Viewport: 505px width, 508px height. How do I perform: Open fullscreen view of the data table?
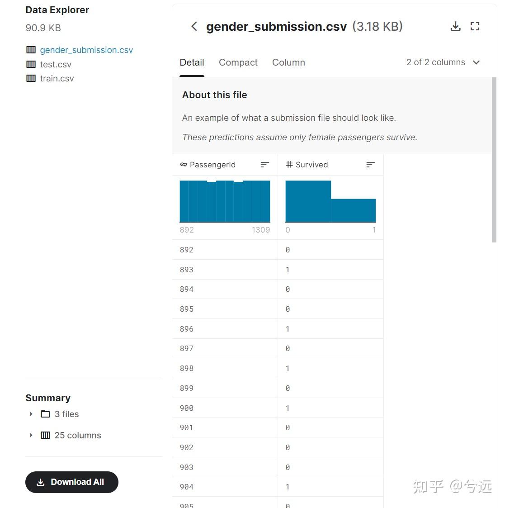(x=475, y=26)
